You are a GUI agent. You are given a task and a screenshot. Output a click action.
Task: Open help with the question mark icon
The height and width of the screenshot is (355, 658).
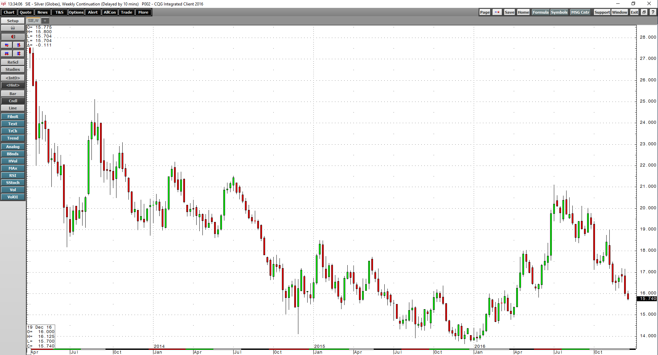[653, 12]
